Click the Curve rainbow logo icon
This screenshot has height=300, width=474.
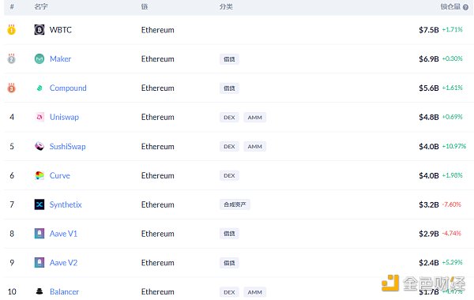pos(39,175)
